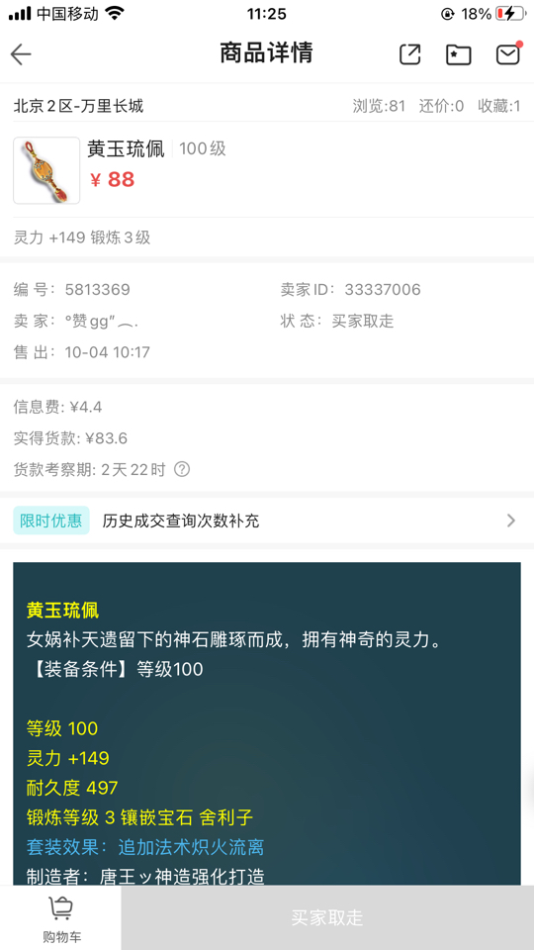The image size is (534, 950).
Task: Tap the 套装效果 追加法术炽火流离 line
Action: pos(145,847)
